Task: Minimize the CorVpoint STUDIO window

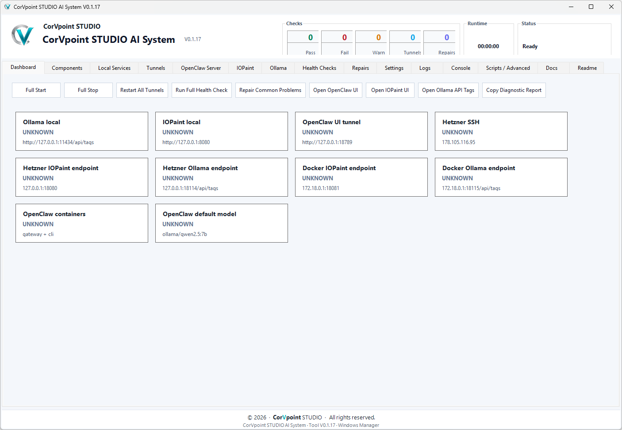Action: click(x=571, y=7)
